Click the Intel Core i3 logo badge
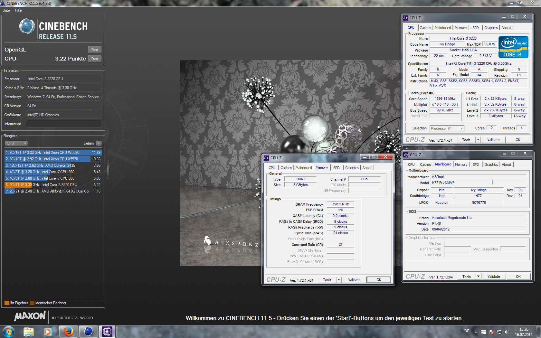 [513, 47]
